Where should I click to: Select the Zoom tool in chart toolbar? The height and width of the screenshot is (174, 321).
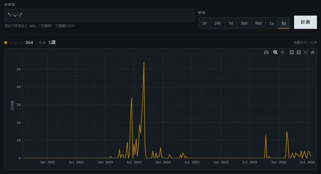coord(275,52)
